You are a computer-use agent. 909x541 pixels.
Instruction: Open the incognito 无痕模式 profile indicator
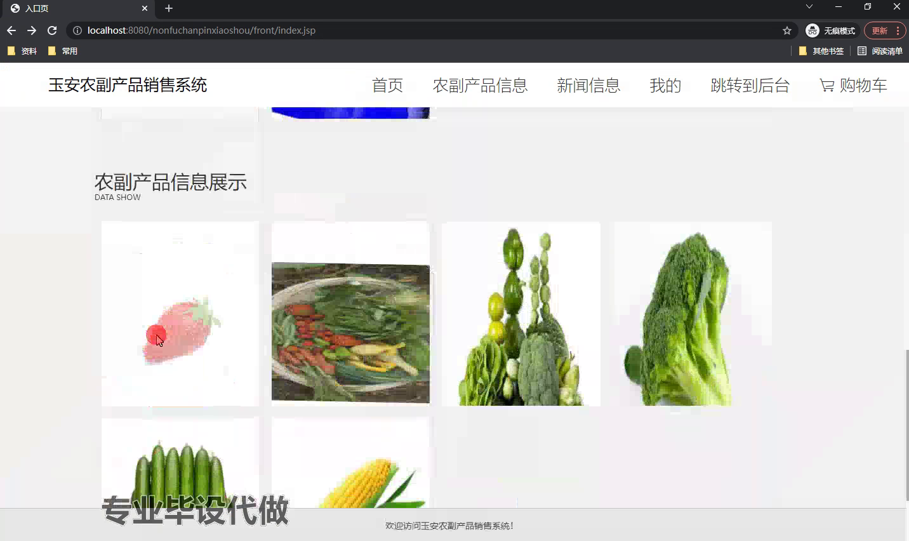[830, 30]
